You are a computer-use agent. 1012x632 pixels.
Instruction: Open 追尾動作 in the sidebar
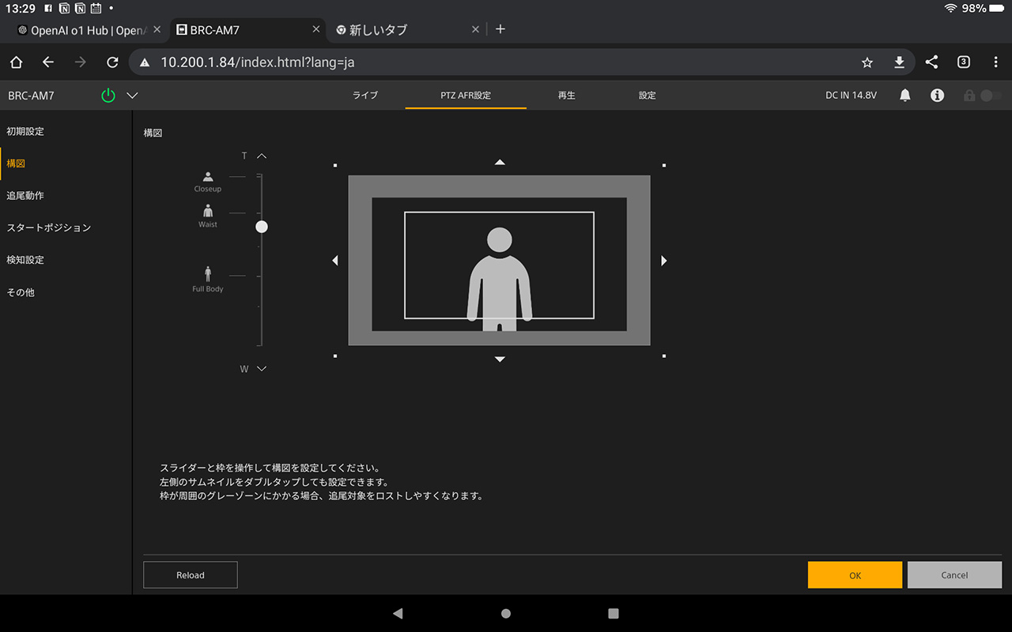click(25, 195)
